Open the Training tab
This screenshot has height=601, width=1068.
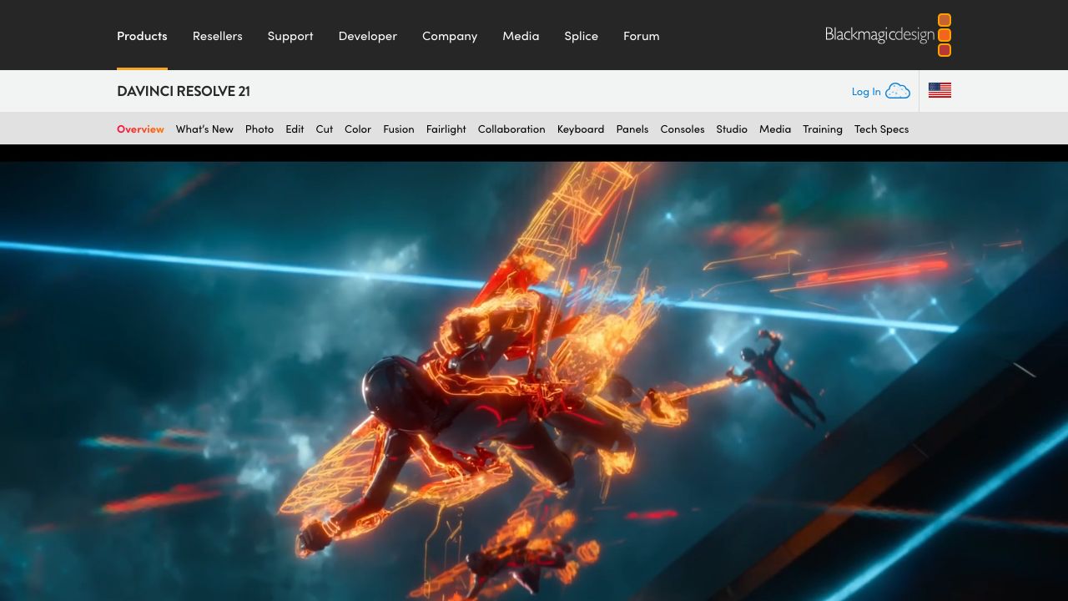coord(823,129)
